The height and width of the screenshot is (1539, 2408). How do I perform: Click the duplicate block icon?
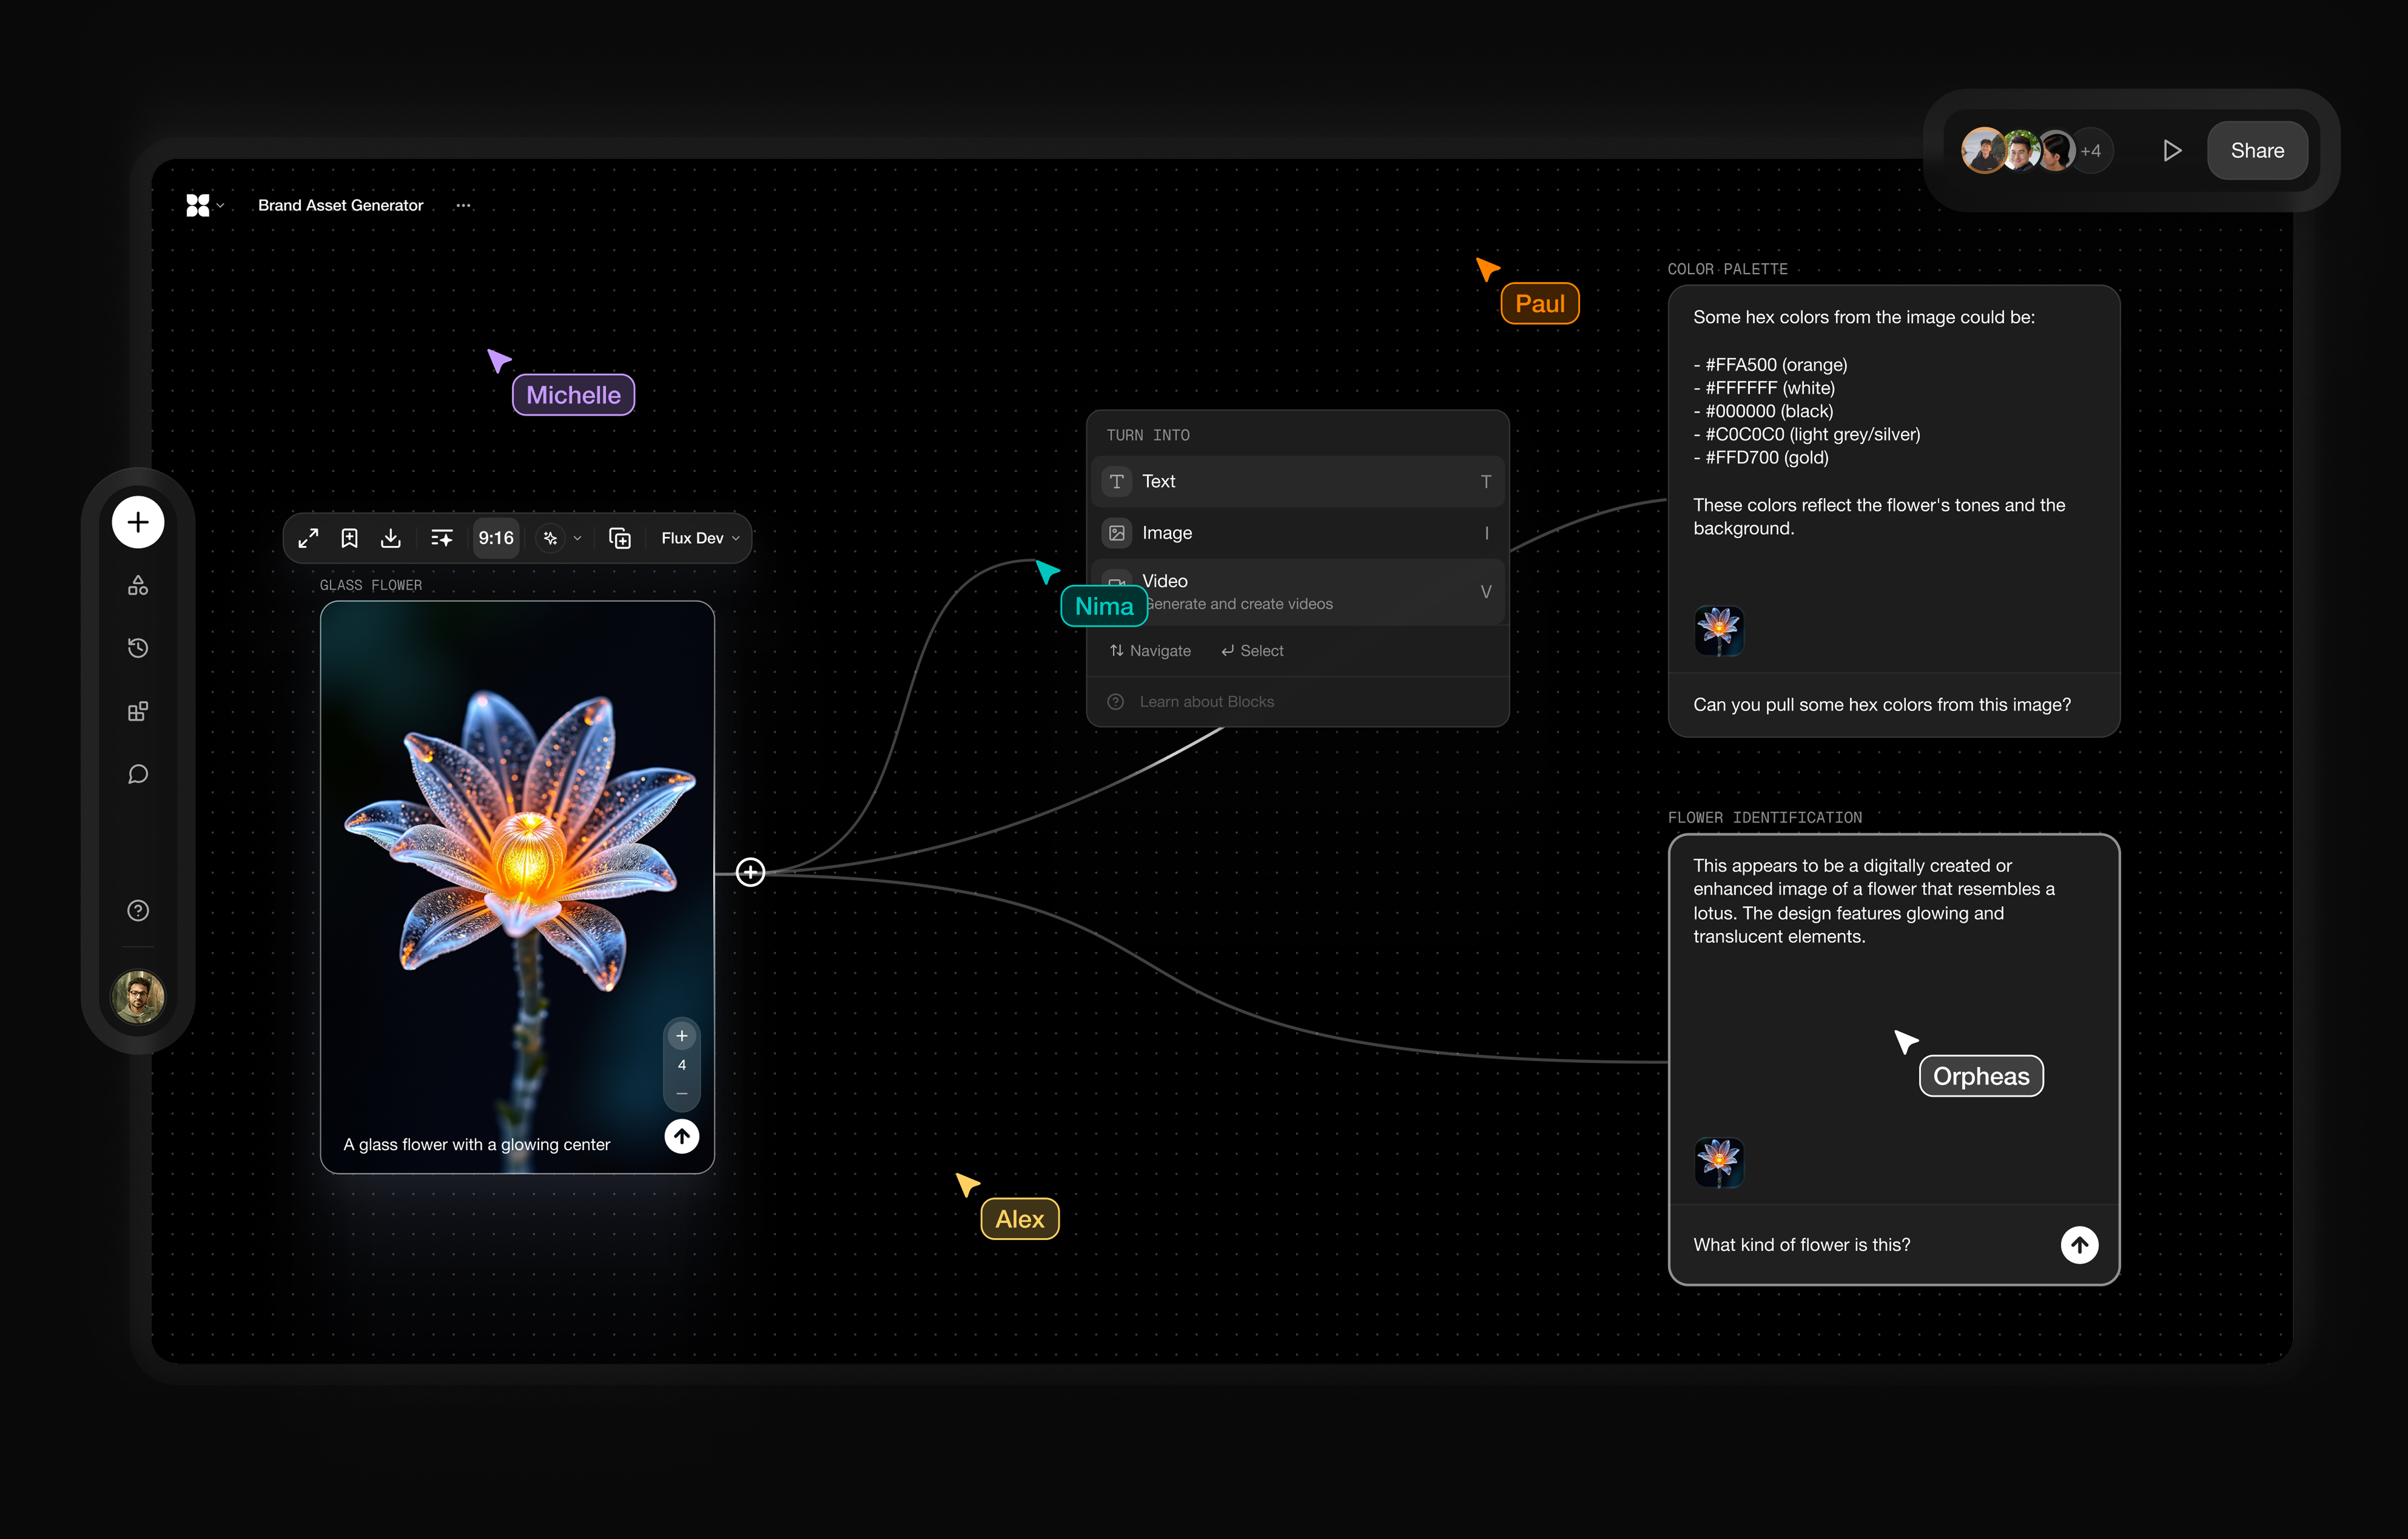pos(620,538)
